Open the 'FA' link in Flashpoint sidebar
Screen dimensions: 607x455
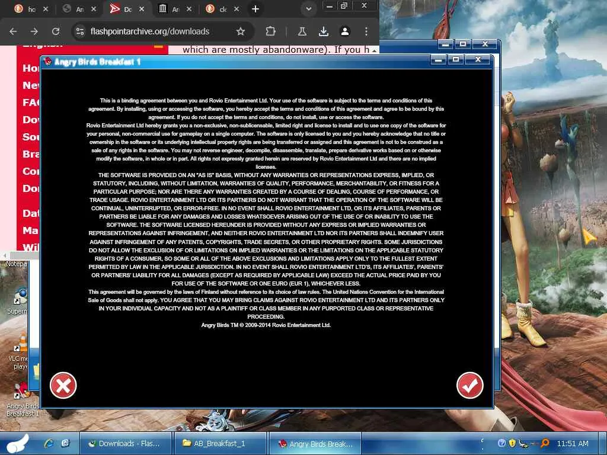pyautogui.click(x=31, y=102)
